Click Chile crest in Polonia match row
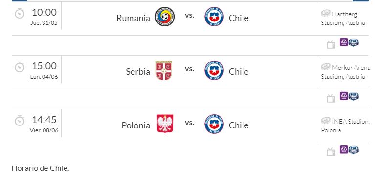375x187 pixels. pyautogui.click(x=214, y=124)
